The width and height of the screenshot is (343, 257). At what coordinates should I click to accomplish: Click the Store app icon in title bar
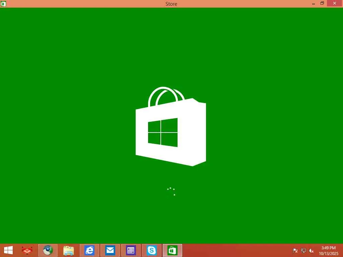(x=3, y=3)
